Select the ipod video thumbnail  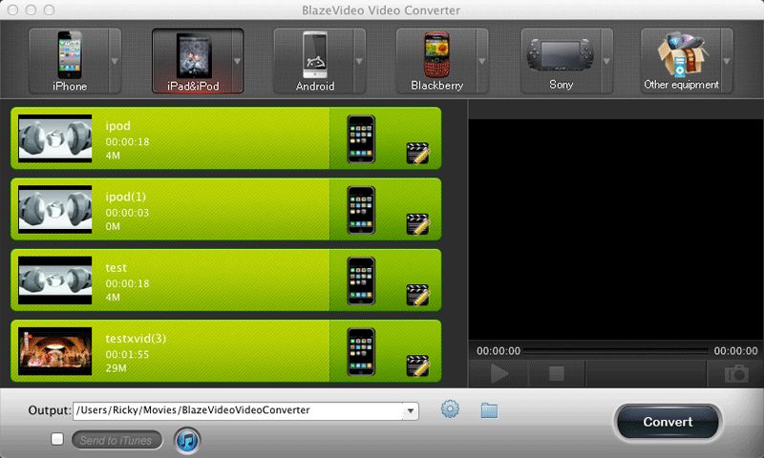pos(55,138)
